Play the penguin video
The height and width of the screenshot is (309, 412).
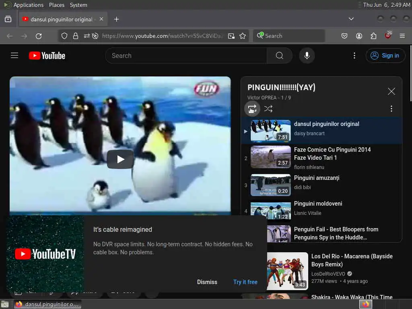pos(120,159)
